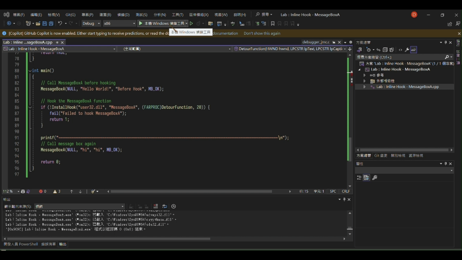Click the output panel horizontal scrollbar
Screen dimensions: 462x260
coord(108,239)
